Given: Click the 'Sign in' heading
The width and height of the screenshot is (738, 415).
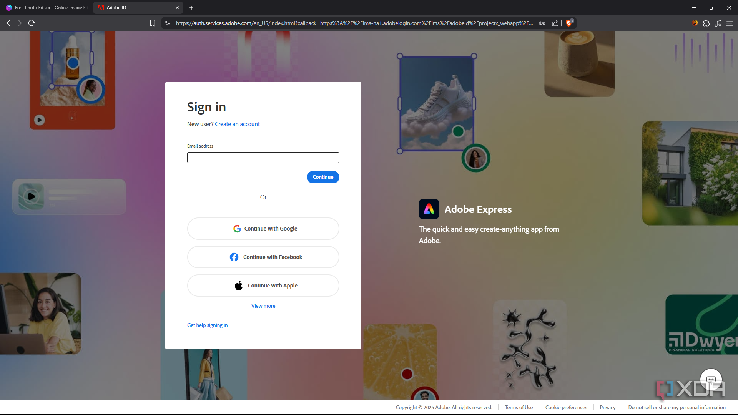Looking at the screenshot, I should [206, 107].
